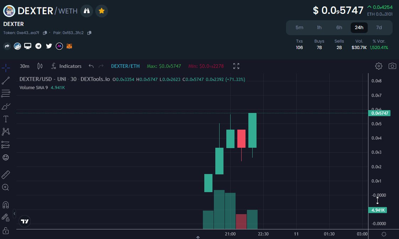
Task: Open the Twitter link icon
Action: pos(49,46)
